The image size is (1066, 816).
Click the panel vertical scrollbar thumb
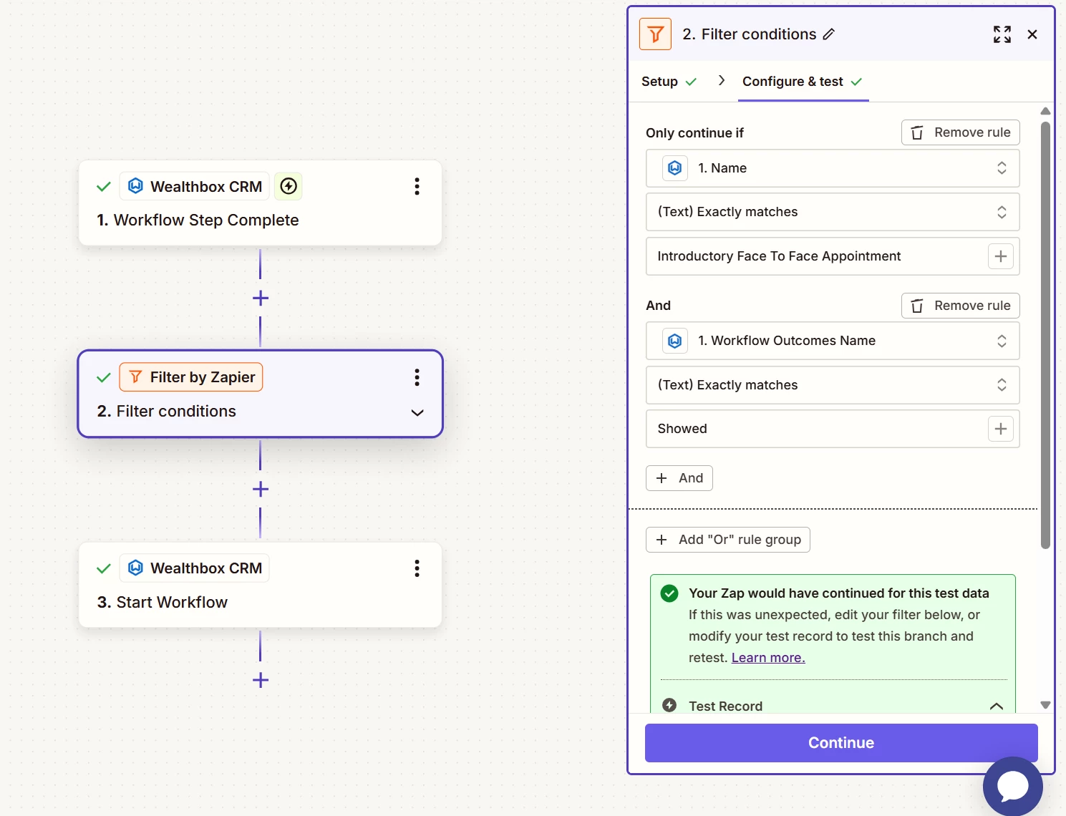pyautogui.click(x=1045, y=335)
